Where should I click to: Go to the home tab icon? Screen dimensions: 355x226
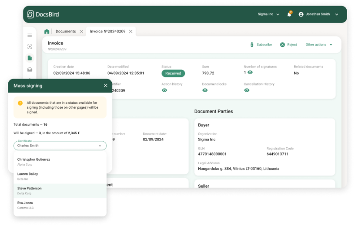coord(47,32)
